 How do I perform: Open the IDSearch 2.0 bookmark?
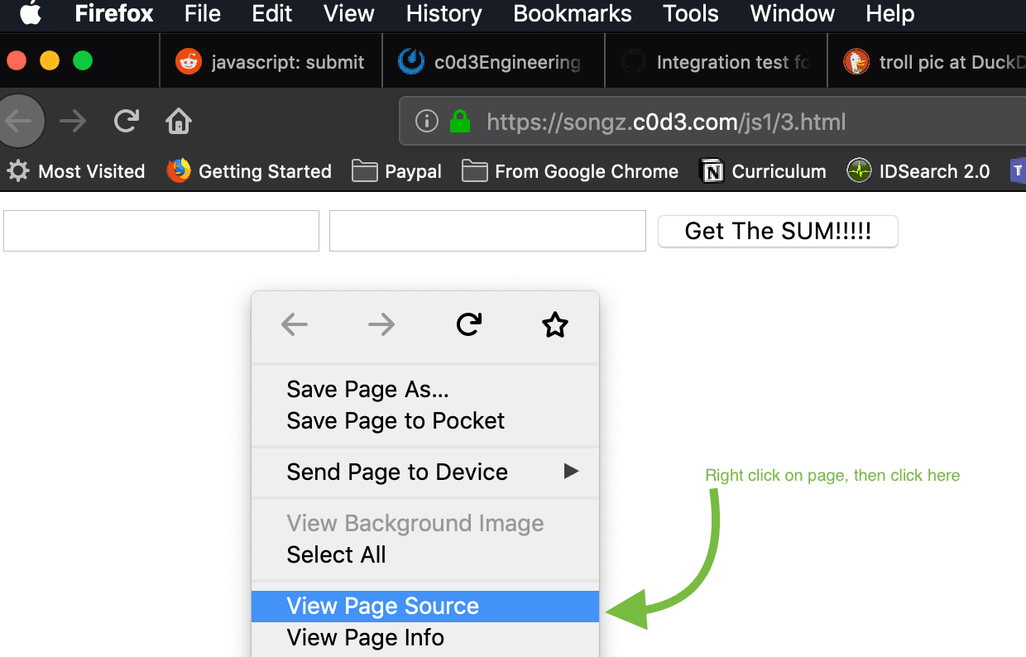point(918,171)
